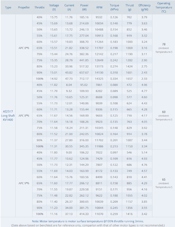
Task: Select the 65 operating temperature value
Action: point(164,179)
